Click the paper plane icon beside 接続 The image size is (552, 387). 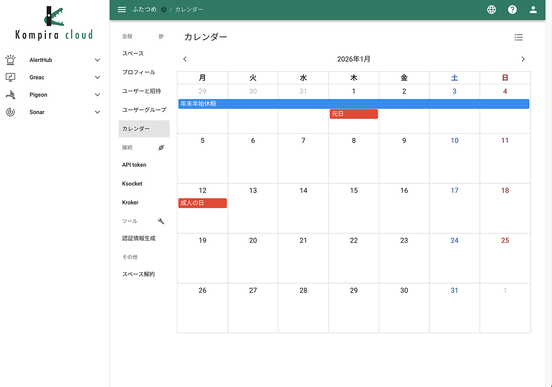click(x=161, y=148)
